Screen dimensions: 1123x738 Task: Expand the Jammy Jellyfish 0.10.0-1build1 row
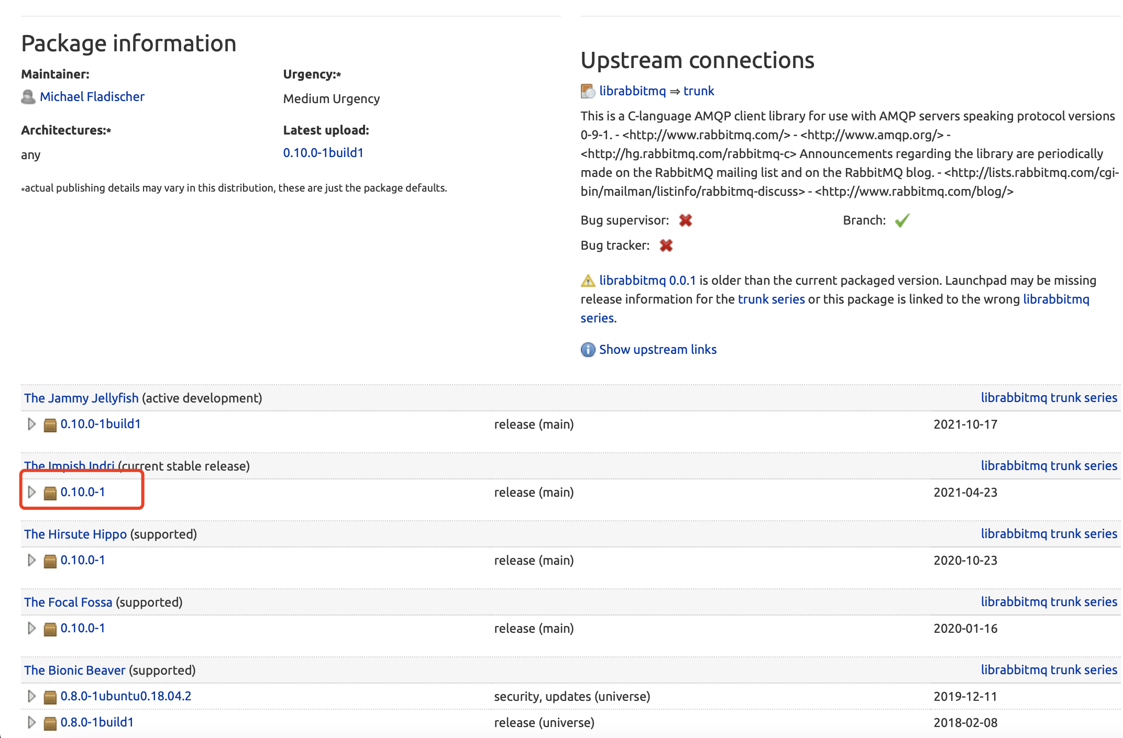[31, 424]
